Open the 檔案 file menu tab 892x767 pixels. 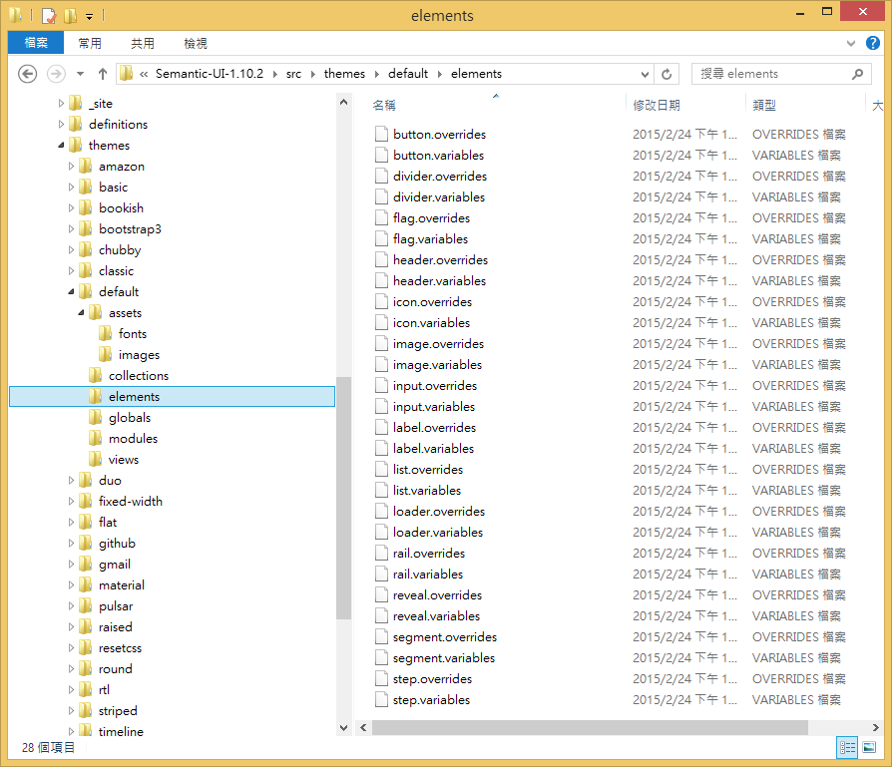tap(36, 43)
